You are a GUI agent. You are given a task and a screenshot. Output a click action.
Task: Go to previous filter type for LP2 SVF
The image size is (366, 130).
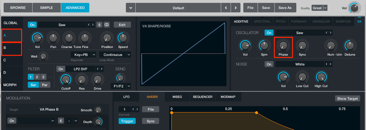98,69
